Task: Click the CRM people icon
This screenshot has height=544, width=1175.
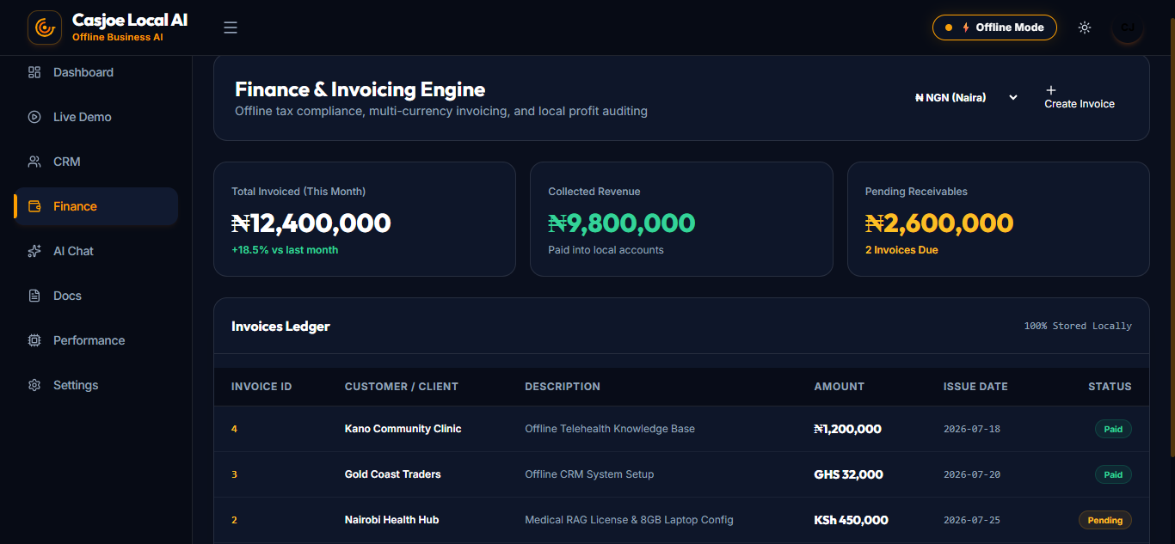Action: click(x=34, y=162)
